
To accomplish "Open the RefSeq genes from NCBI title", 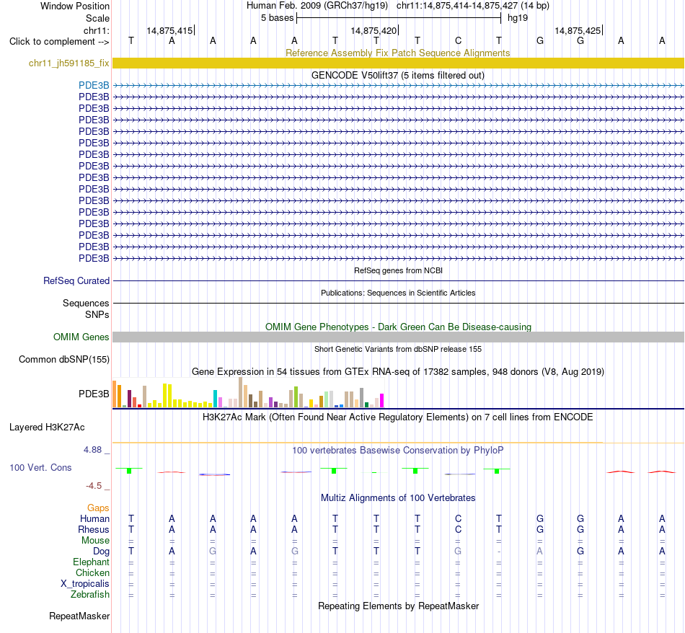I will (x=398, y=270).
